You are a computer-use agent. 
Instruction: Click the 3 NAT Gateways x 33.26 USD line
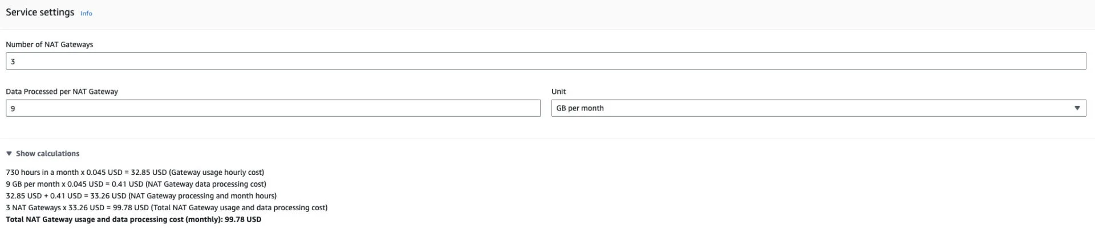167,207
